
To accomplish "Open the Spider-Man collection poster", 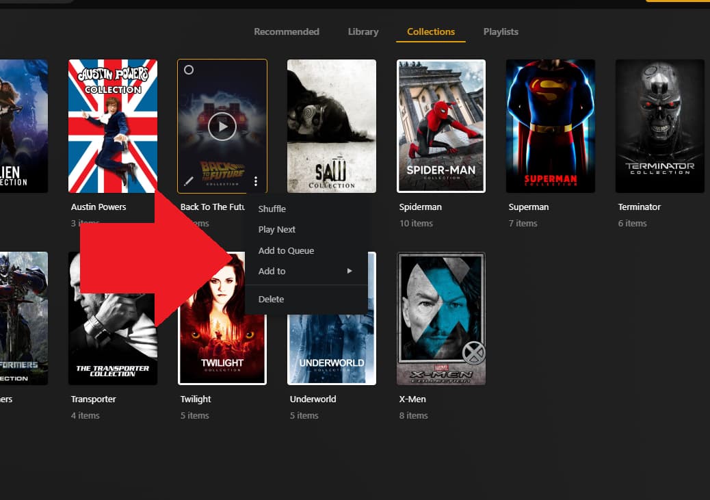I will coord(441,127).
